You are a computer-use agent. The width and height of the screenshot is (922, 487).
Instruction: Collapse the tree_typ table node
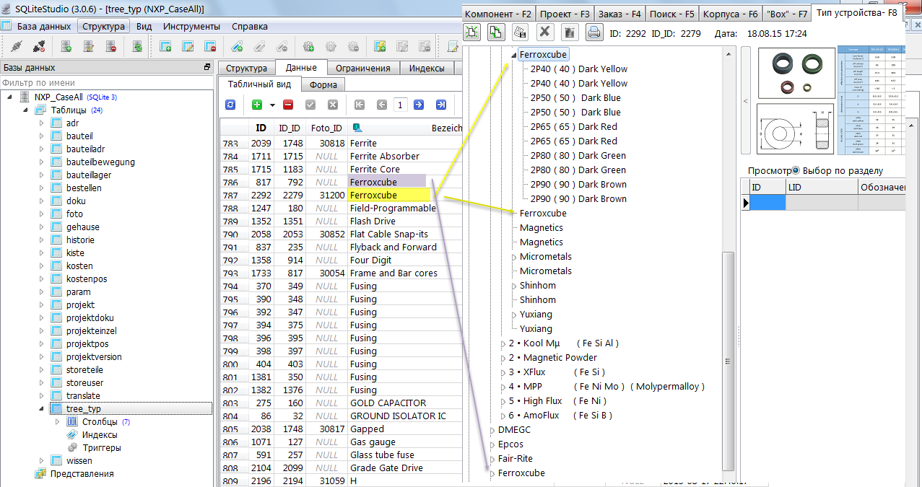pyautogui.click(x=41, y=408)
